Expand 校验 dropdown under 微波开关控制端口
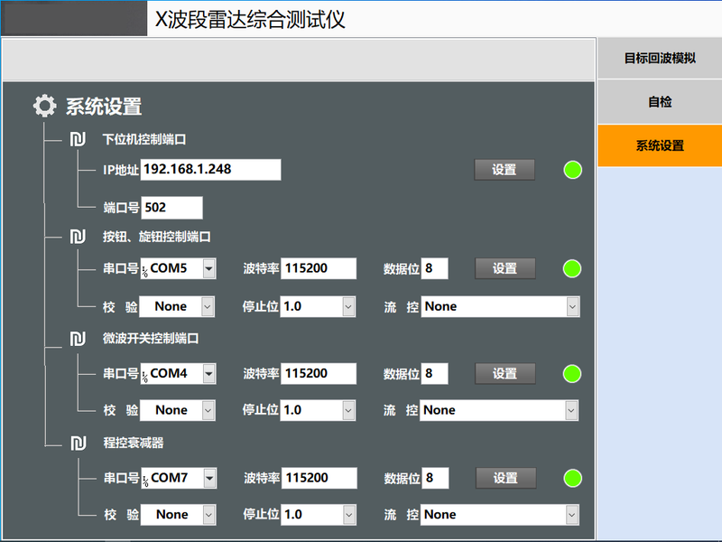 tap(208, 410)
